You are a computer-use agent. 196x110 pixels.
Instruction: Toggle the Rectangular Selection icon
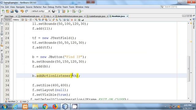click(x=50, y=20)
